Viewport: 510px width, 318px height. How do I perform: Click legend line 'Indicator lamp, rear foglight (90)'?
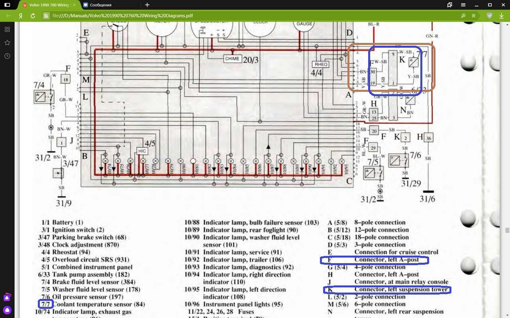click(x=250, y=230)
